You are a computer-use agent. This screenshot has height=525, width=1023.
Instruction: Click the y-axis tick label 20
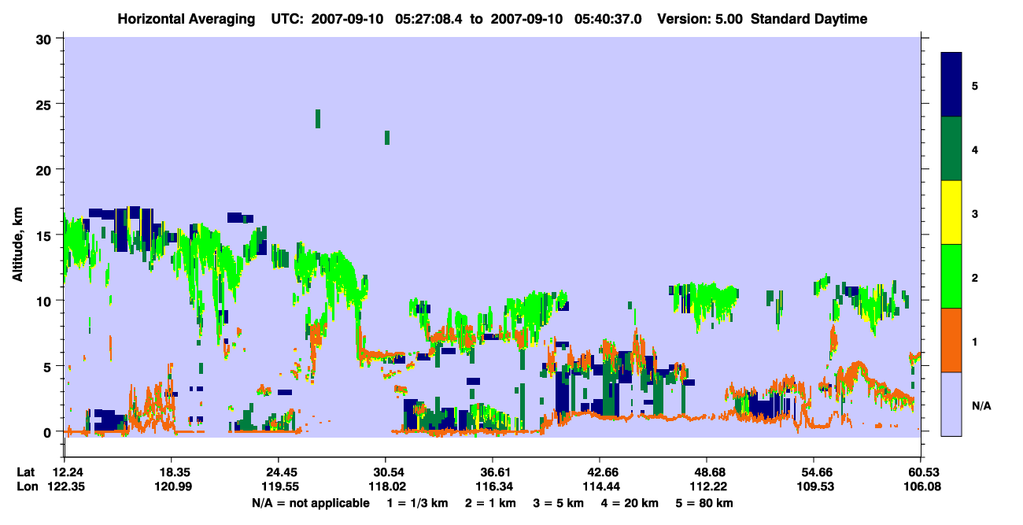pos(46,169)
